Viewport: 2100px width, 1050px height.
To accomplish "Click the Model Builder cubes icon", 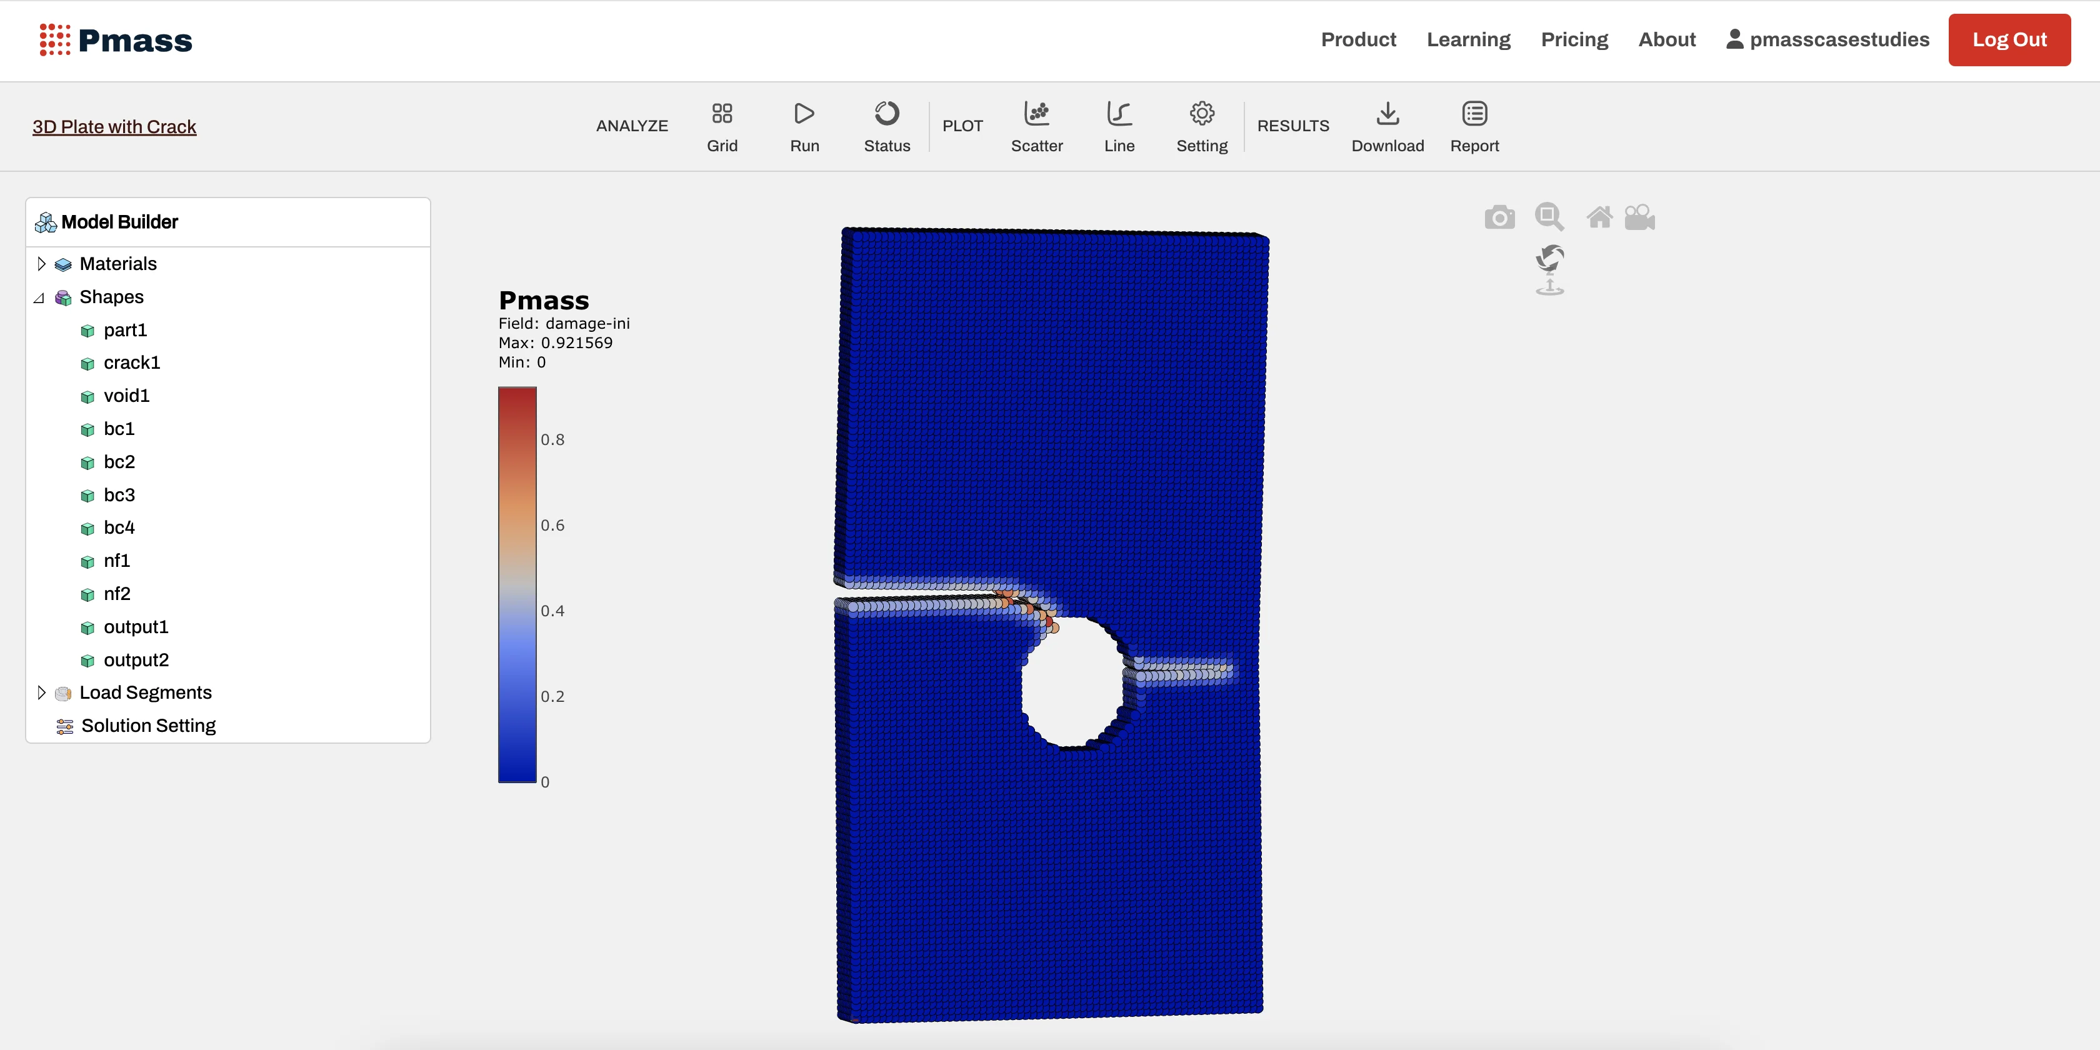I will point(46,222).
